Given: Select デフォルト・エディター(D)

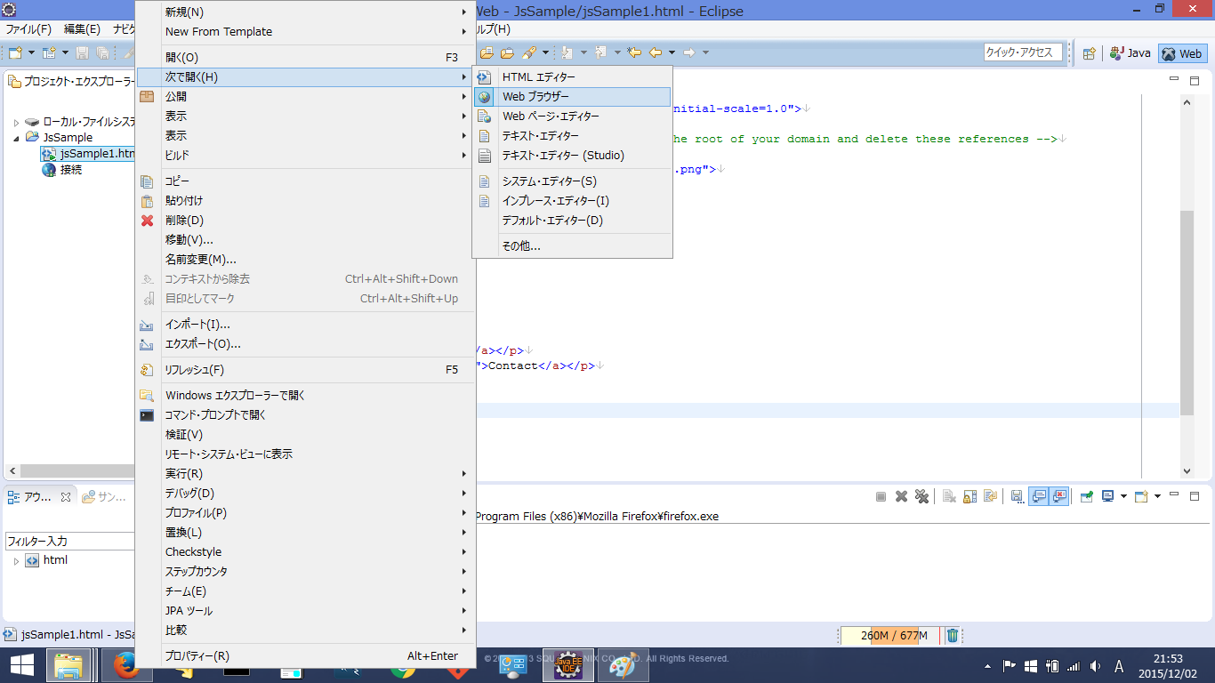Looking at the screenshot, I should (572, 221).
